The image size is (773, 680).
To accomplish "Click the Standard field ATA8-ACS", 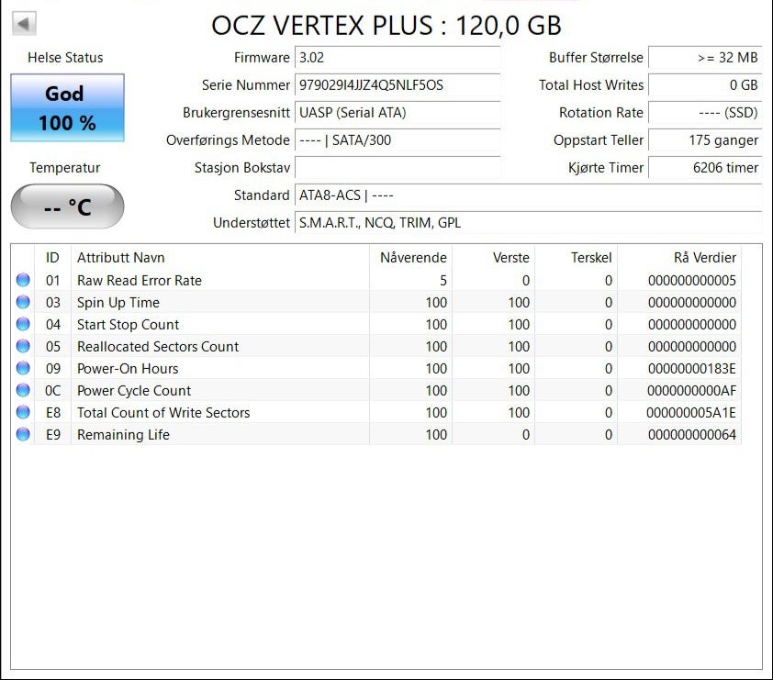I will point(529,195).
